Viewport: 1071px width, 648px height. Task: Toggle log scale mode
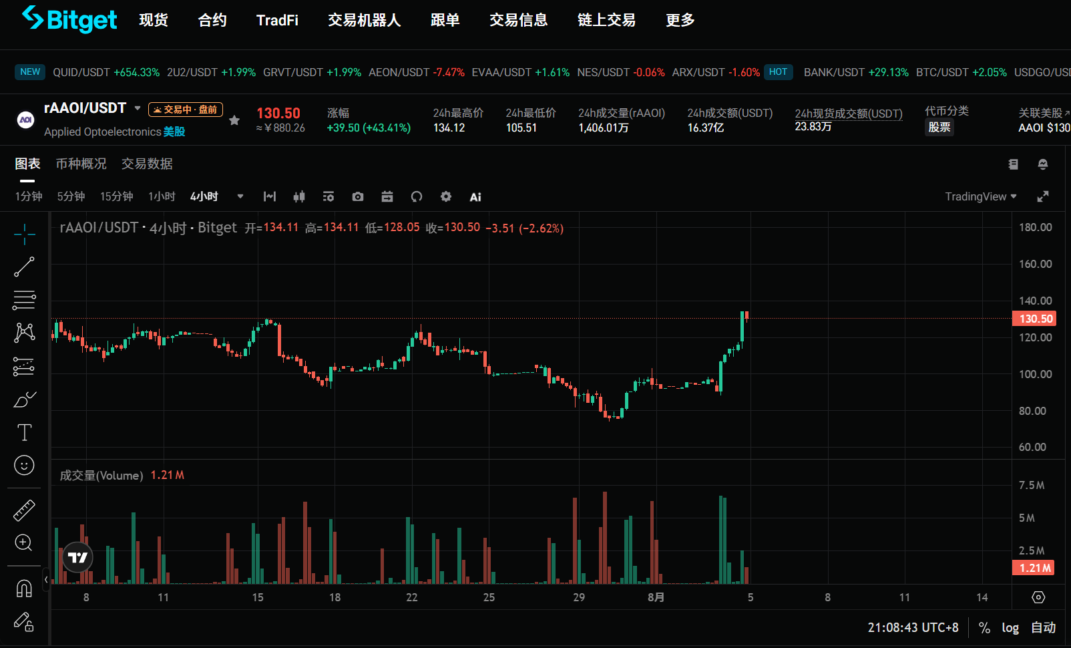tap(1010, 628)
